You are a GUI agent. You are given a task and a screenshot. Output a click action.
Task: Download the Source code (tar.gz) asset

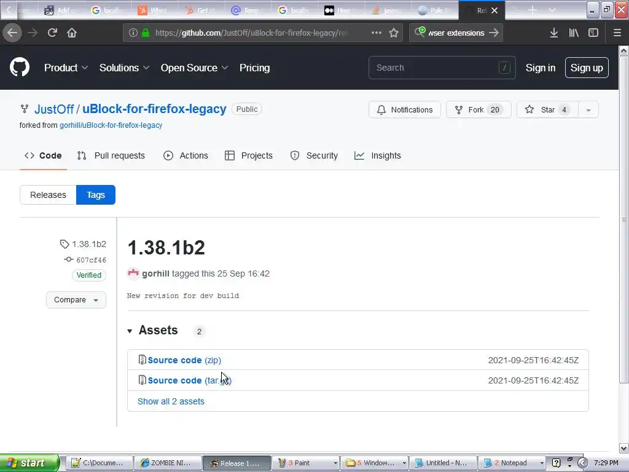(189, 380)
